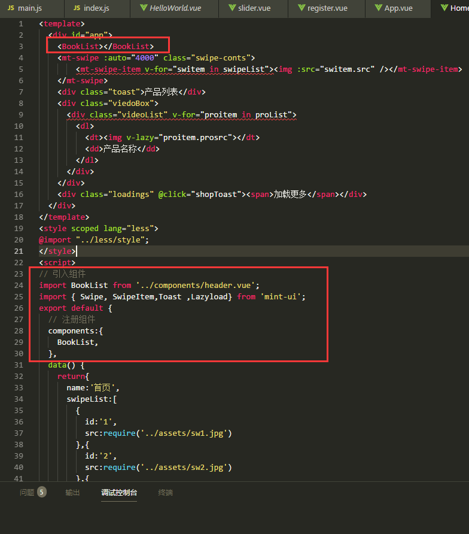Click the '</template>' closing tag
This screenshot has height=534, width=469.
[64, 217]
